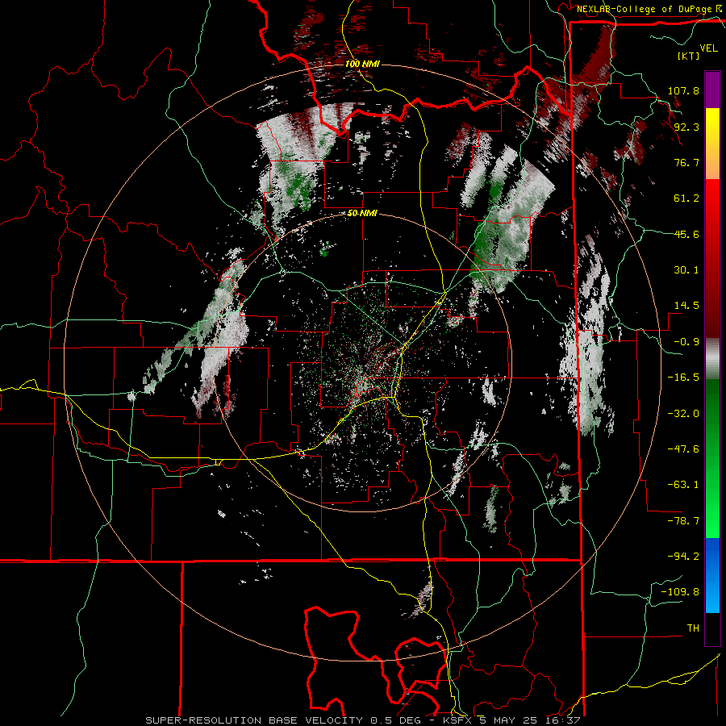Click the 45.6 value on velocity scale
Screen dimensions: 726x726
(686, 234)
